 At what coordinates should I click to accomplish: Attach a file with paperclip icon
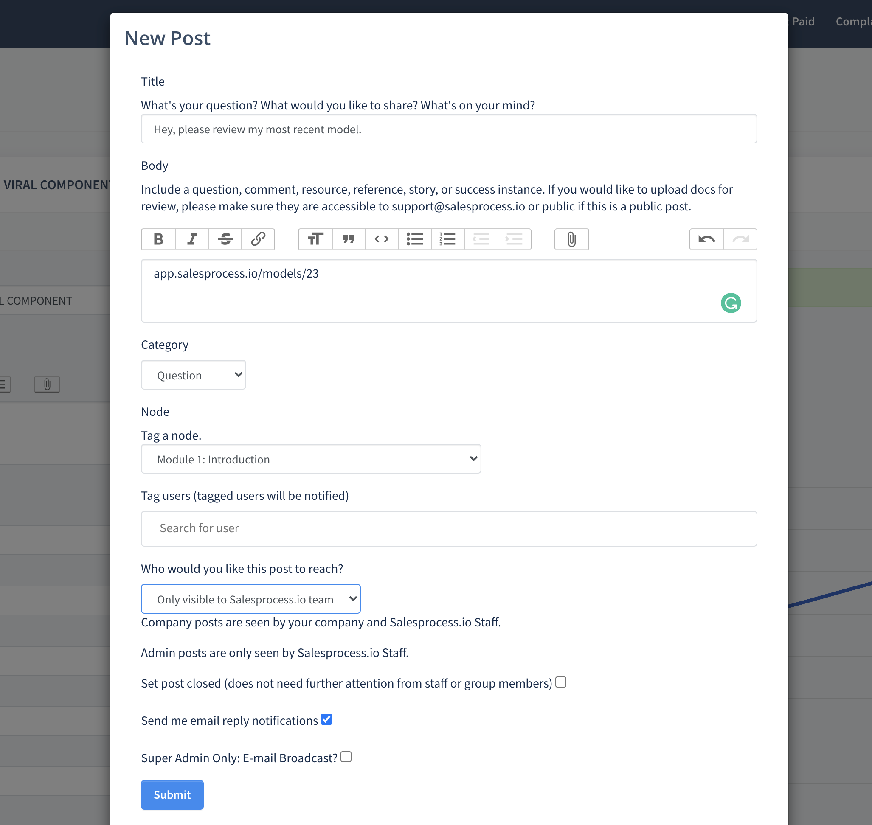click(571, 239)
